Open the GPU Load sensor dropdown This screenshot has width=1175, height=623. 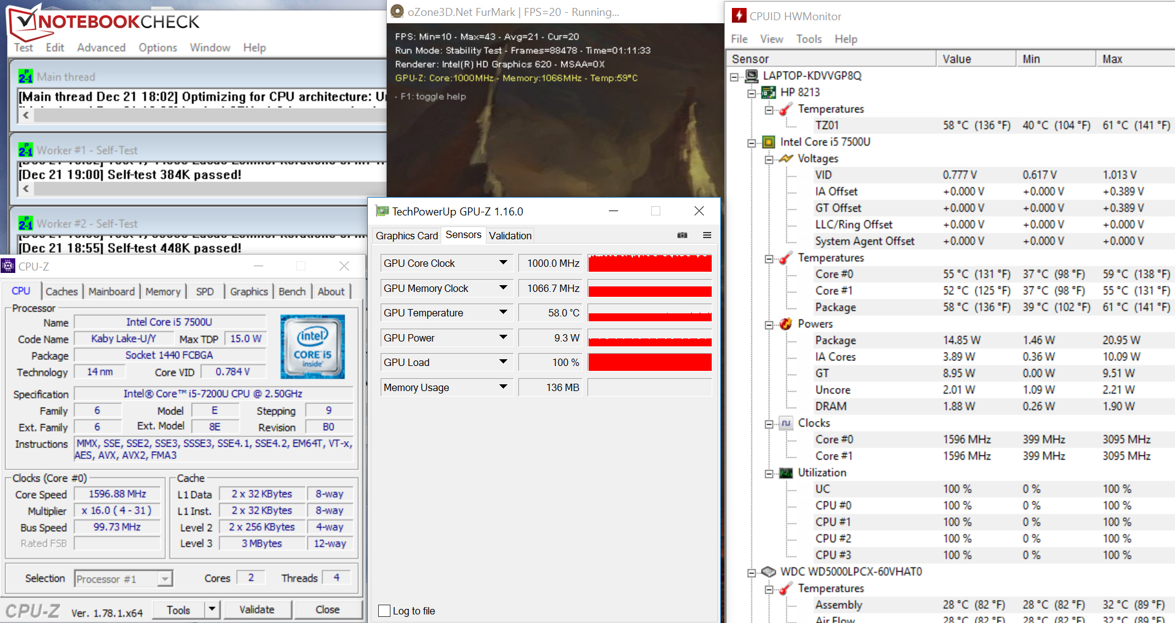click(503, 362)
